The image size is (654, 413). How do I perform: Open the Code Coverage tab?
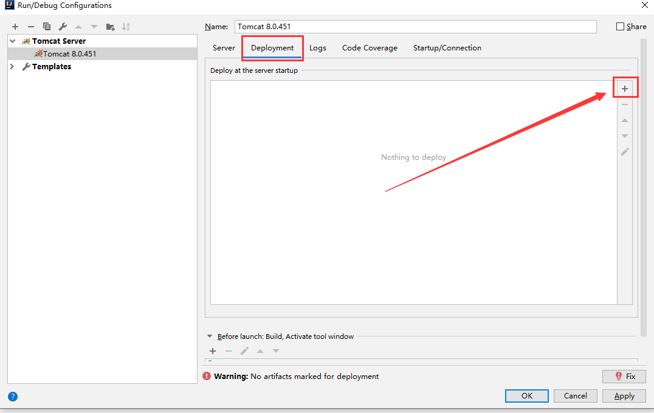370,48
